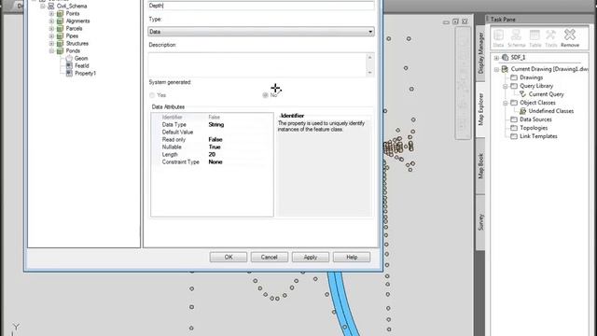
Task: Expand the Structures tree node
Action: 51,44
